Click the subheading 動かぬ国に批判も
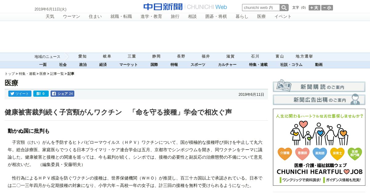370x194 pixels. [x=29, y=131]
